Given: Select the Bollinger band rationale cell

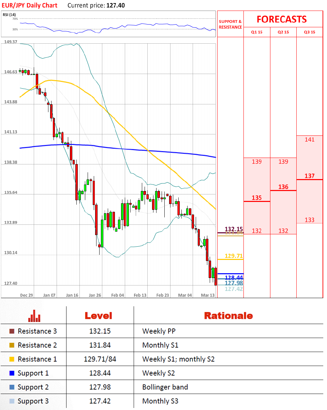Looking at the screenshot, I should tap(165, 387).
